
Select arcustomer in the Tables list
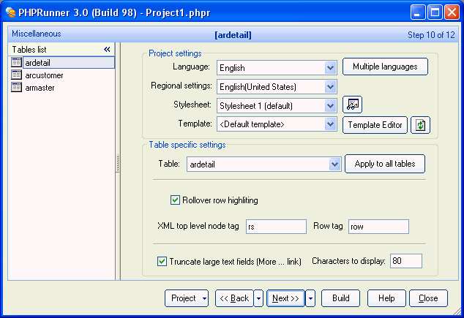click(x=44, y=75)
